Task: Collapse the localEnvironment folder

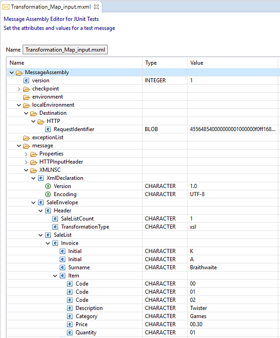Action: [x=19, y=105]
